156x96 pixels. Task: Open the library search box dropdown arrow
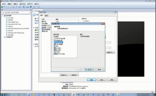tap(30, 12)
